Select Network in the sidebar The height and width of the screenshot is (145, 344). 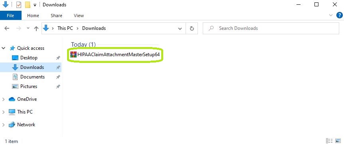[x=26, y=125]
